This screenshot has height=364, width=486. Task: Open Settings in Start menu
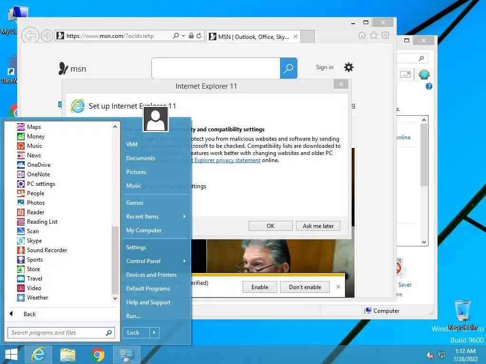pos(136,247)
